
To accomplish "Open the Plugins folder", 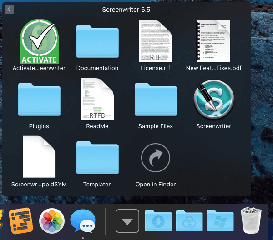I will [39, 100].
